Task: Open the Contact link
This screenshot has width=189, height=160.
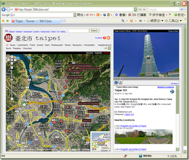Action: [x=99, y=38]
